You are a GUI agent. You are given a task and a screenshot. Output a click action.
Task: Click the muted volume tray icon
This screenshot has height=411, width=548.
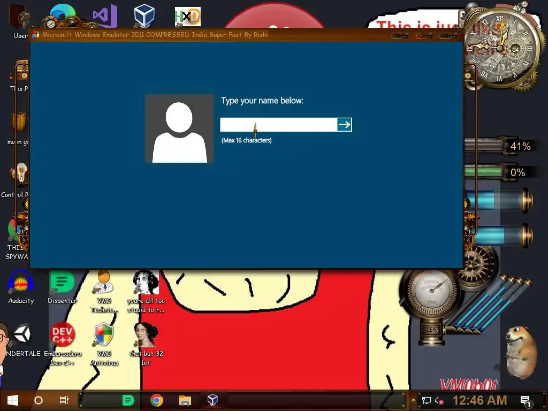tap(439, 400)
